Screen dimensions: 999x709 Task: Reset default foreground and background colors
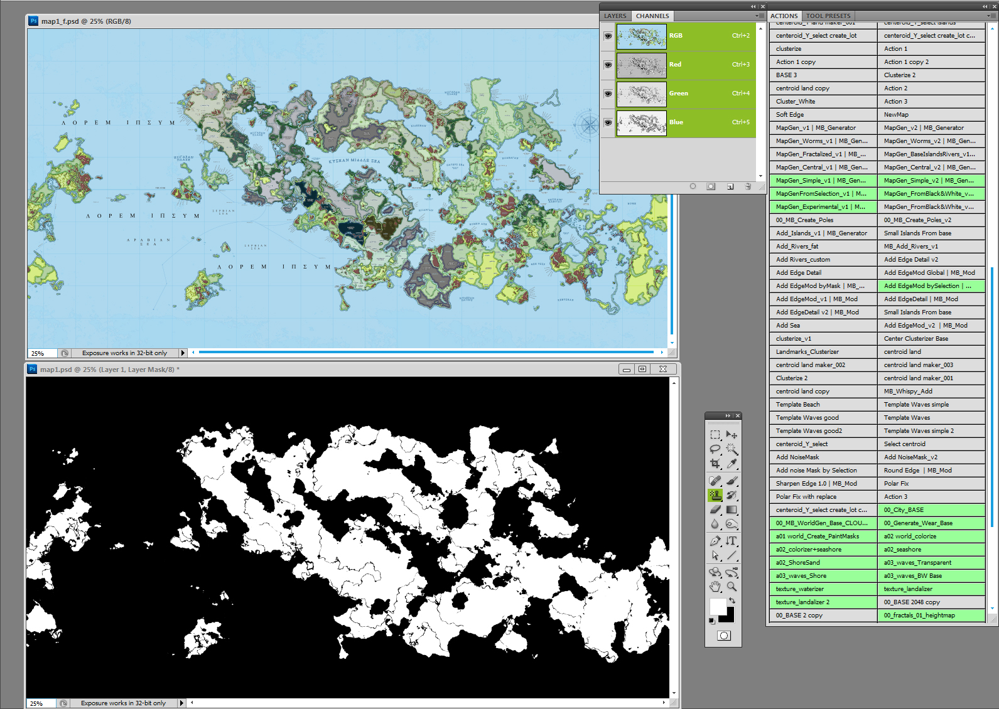pyautogui.click(x=711, y=621)
